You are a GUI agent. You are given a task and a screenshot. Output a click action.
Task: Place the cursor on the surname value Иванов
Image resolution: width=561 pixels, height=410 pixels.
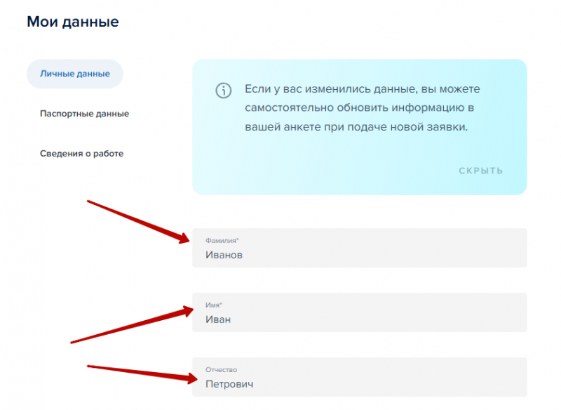224,255
